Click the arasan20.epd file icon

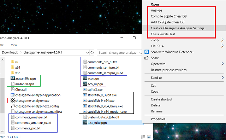pos(13,84)
